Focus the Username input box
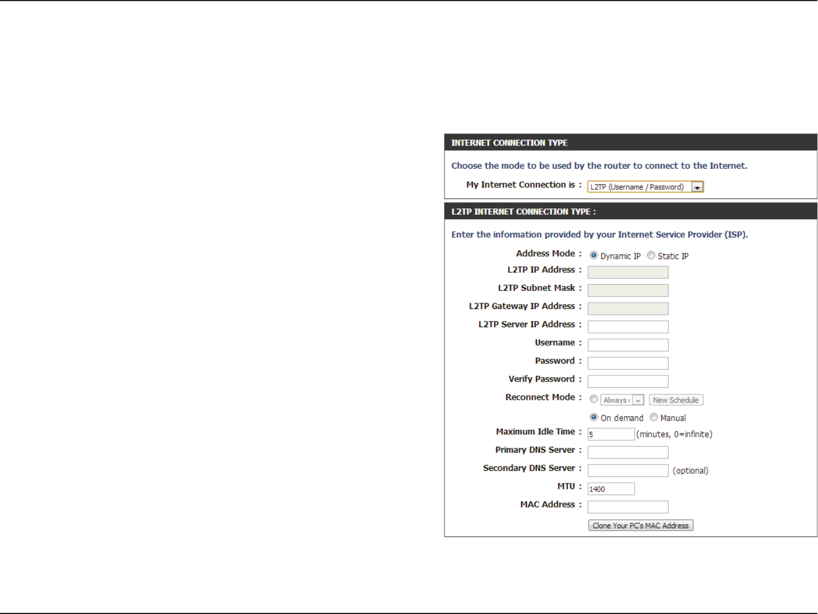 pyautogui.click(x=628, y=345)
